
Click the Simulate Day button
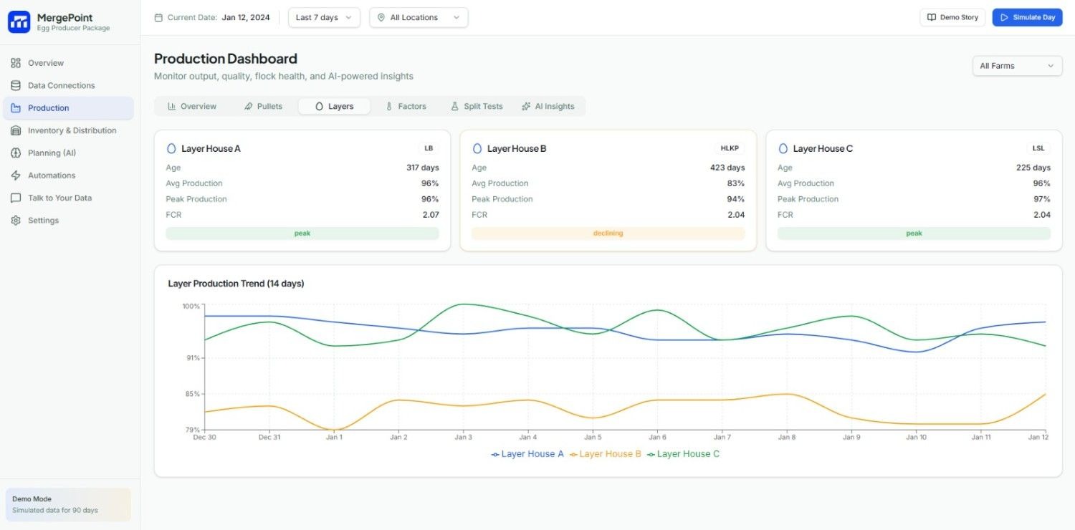point(1027,16)
